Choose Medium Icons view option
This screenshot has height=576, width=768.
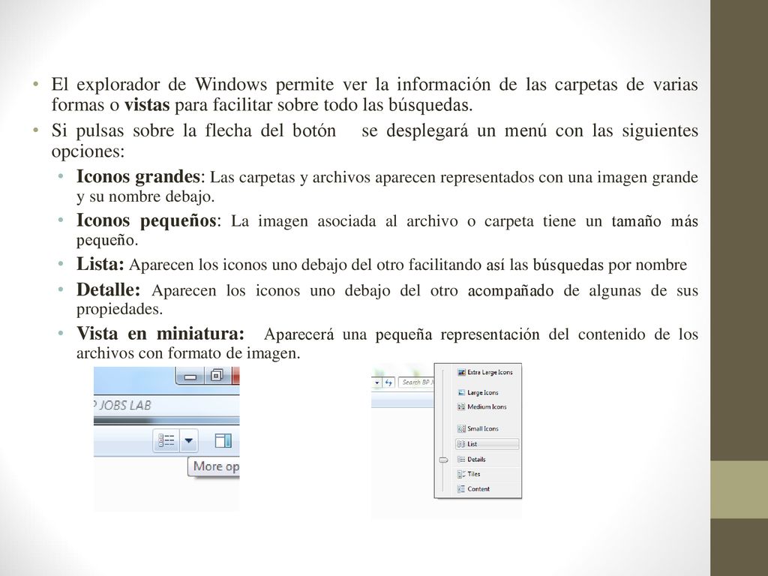(x=482, y=406)
